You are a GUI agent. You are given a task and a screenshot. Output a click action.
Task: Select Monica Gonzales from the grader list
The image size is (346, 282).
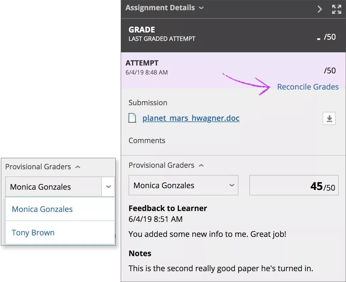click(42, 209)
